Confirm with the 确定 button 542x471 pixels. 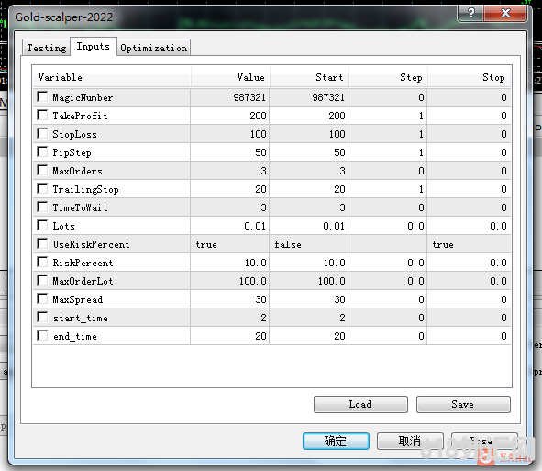(x=336, y=441)
